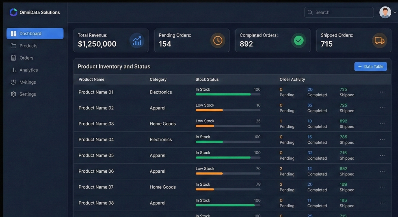The image size is (398, 217).
Task: Click into the Search input field
Action: click(x=342, y=12)
